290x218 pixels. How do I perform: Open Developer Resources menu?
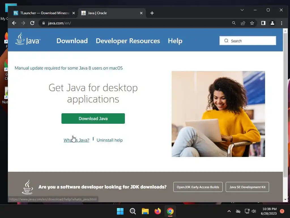pos(128,41)
